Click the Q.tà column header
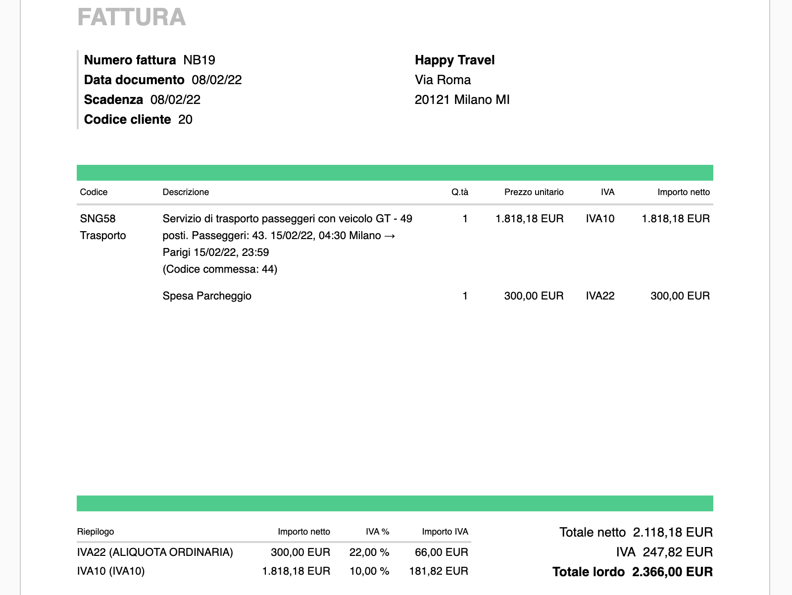This screenshot has height=595, width=792. click(x=459, y=192)
